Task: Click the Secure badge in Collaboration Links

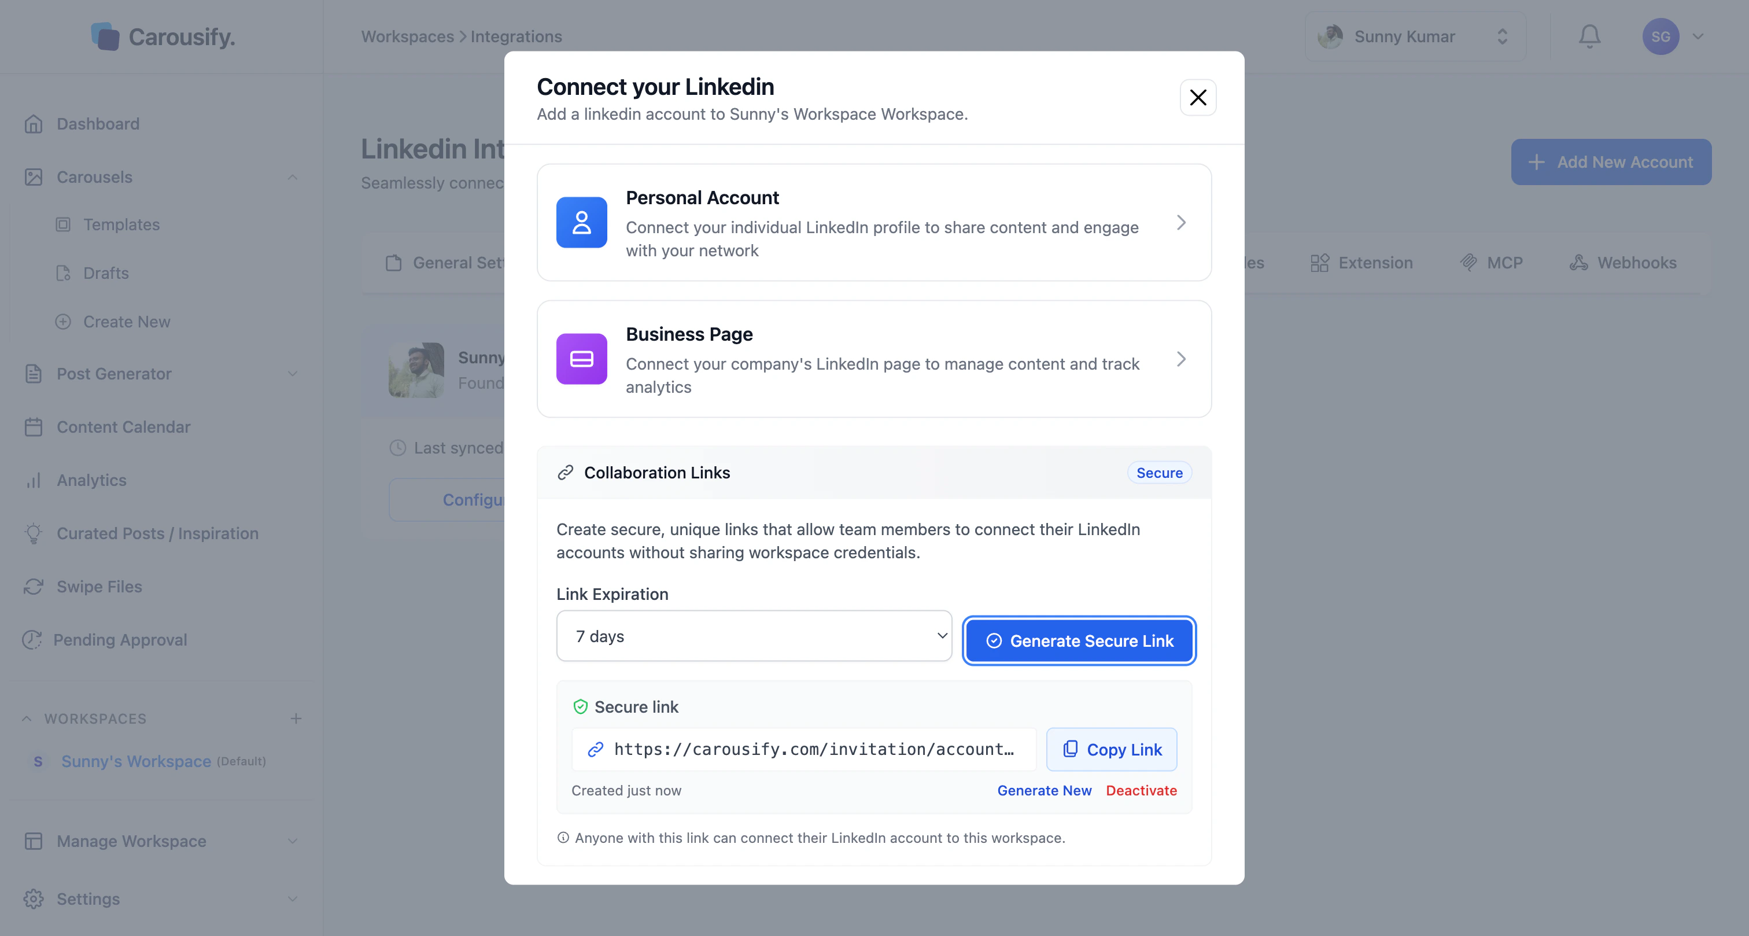Action: tap(1159, 473)
